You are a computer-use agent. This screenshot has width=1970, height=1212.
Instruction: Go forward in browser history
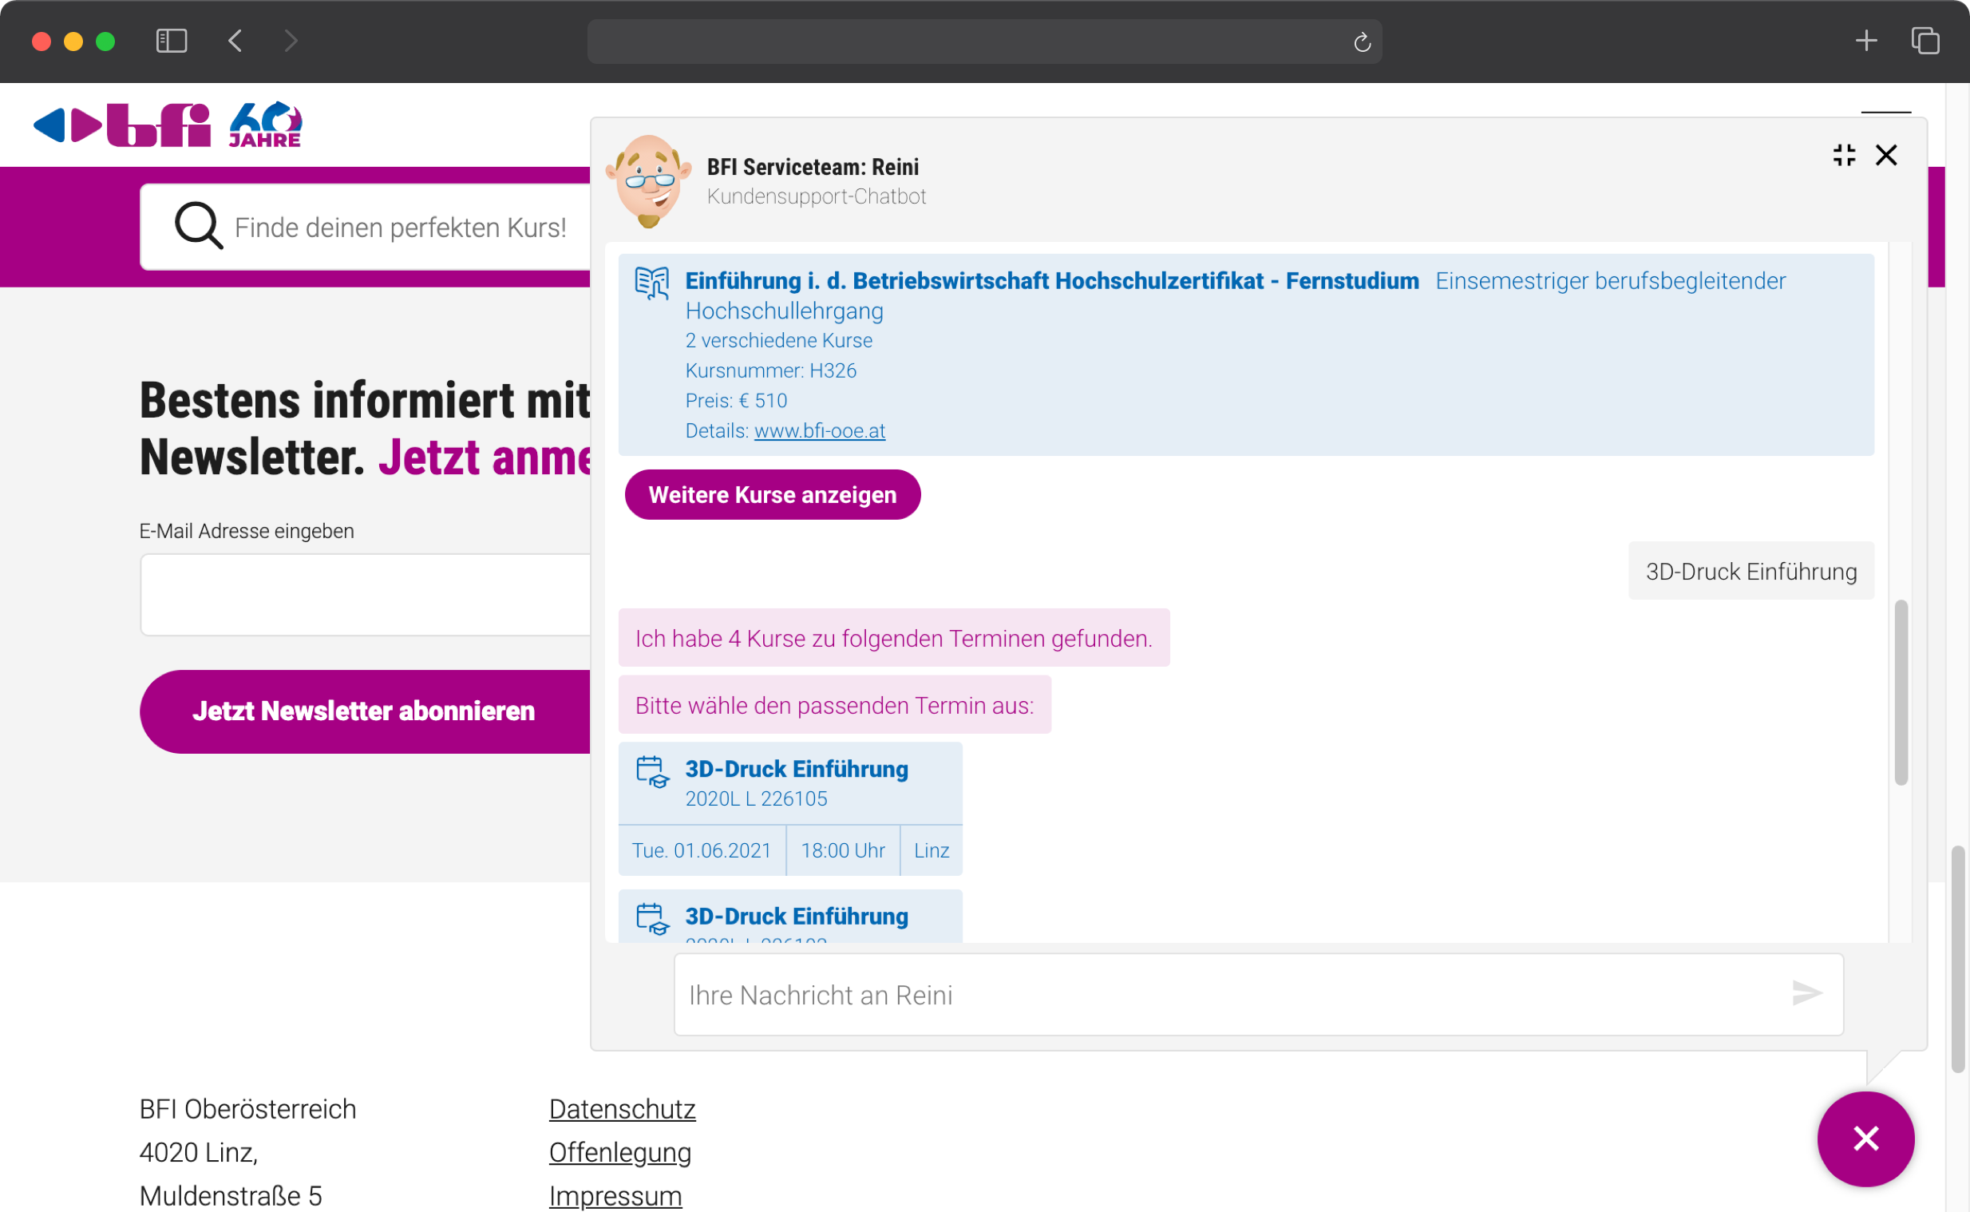point(291,41)
